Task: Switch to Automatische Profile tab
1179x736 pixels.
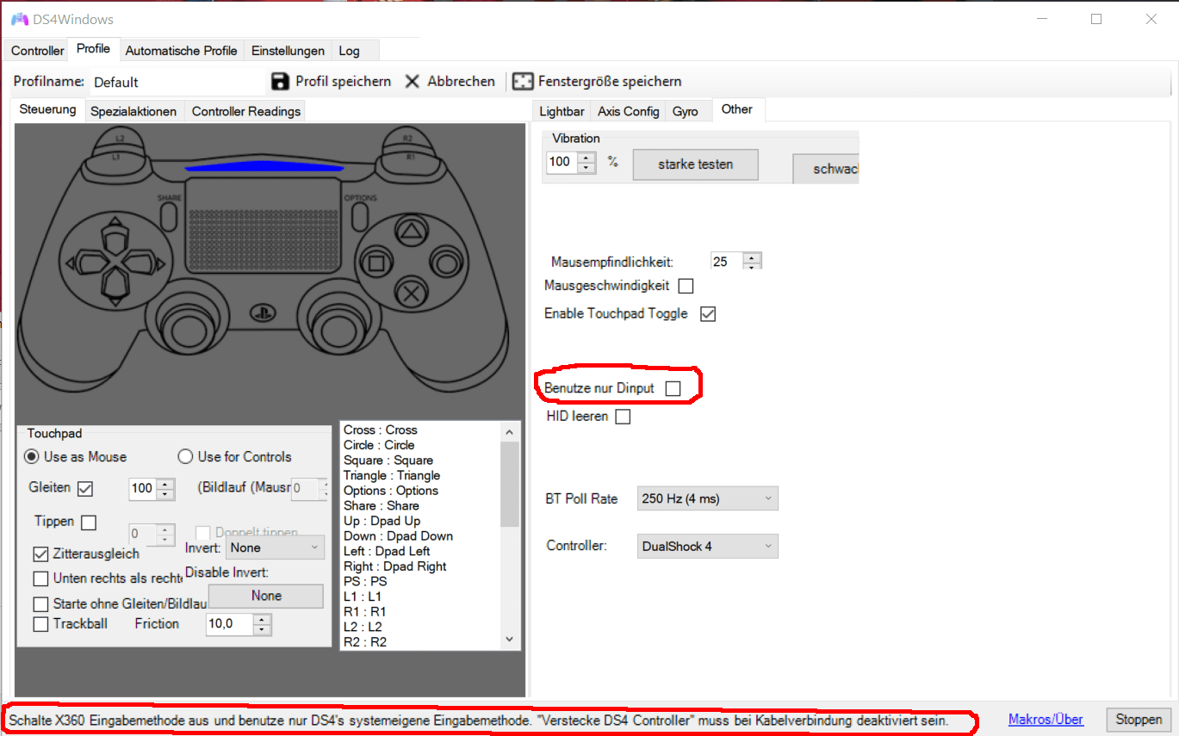Action: tap(182, 51)
